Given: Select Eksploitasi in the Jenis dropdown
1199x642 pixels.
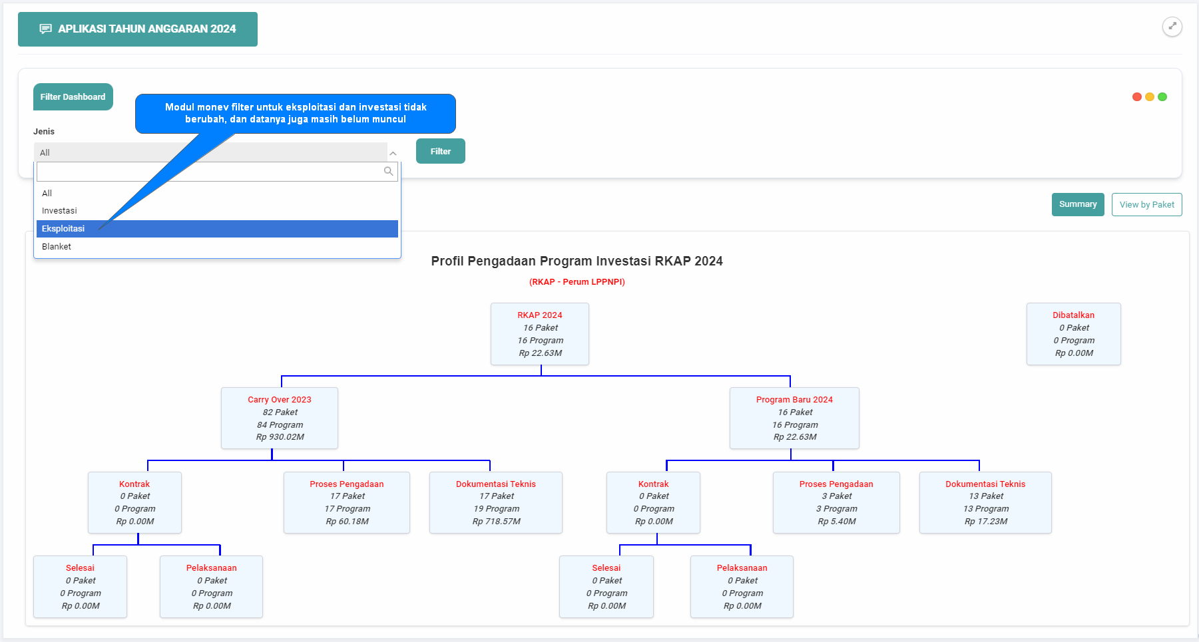Looking at the screenshot, I should 64,229.
